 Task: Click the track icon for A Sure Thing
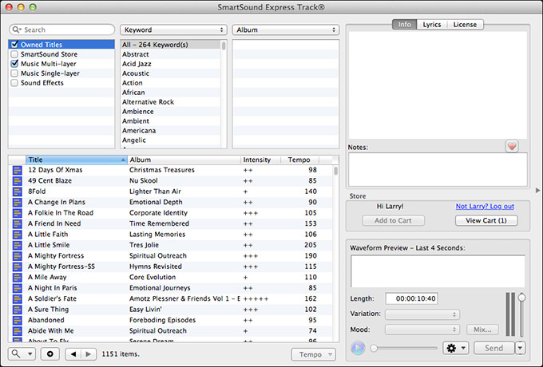(17, 310)
